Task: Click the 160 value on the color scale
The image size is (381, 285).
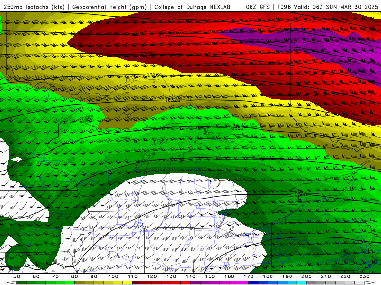Action: (x=229, y=276)
